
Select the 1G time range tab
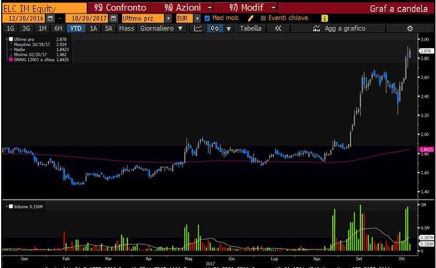click(10, 28)
